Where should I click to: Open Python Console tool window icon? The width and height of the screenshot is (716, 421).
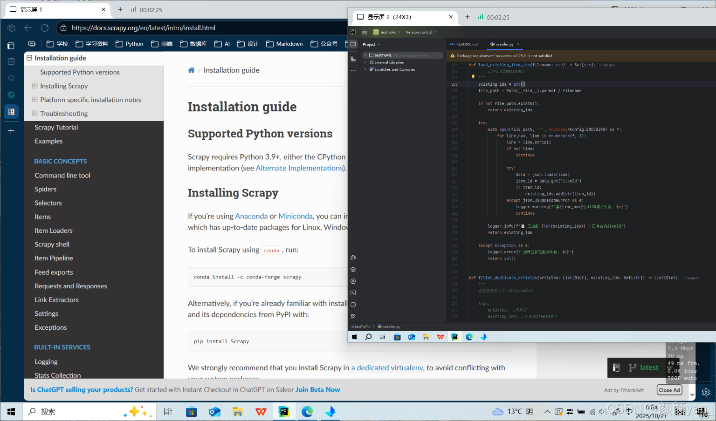(353, 258)
